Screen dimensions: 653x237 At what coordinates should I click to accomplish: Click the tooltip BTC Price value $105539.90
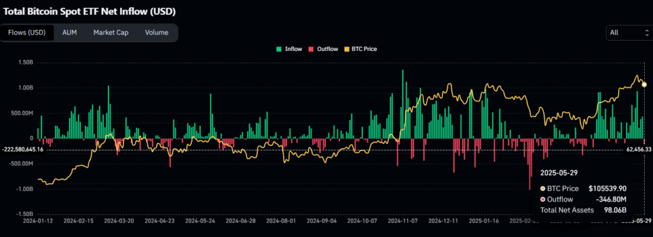tap(608, 189)
